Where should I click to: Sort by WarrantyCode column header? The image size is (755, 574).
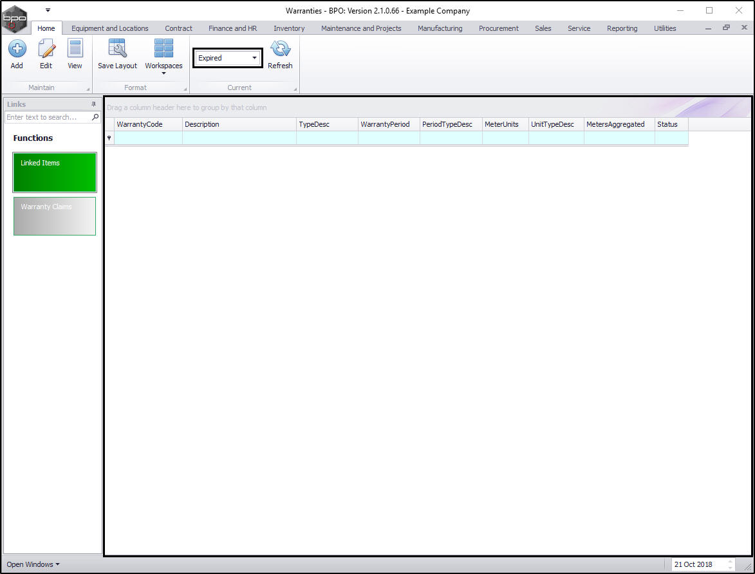pyautogui.click(x=148, y=124)
